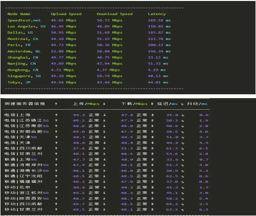Click the 'Latency' column header

[x=157, y=14]
